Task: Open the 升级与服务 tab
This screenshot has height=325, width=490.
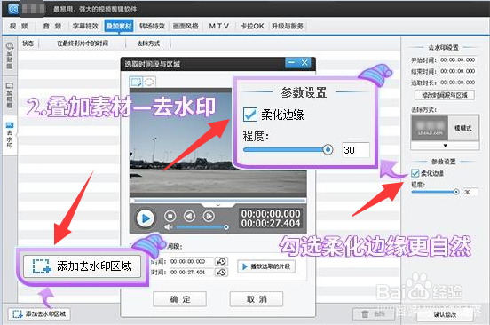Action: click(288, 26)
